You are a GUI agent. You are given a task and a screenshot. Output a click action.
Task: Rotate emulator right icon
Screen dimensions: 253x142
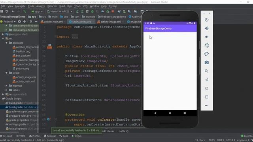(x=206, y=54)
